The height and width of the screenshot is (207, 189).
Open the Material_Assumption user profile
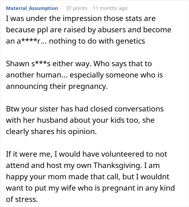(x=32, y=8)
